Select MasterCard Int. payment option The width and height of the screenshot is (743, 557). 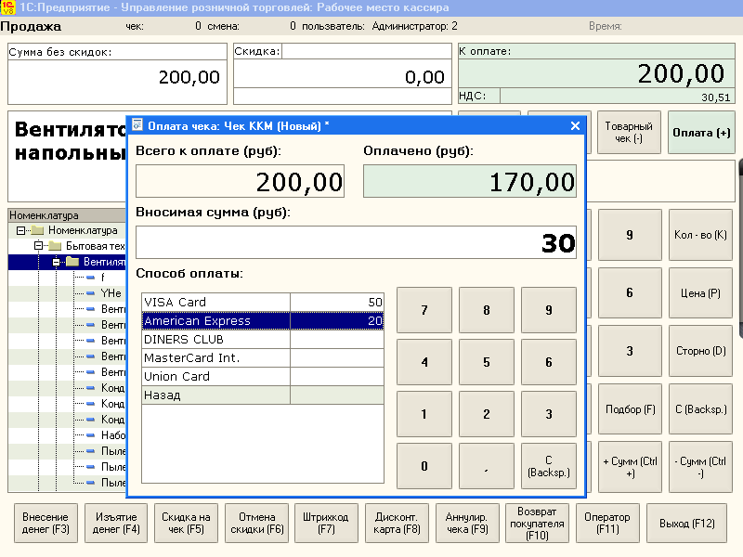pyautogui.click(x=215, y=358)
